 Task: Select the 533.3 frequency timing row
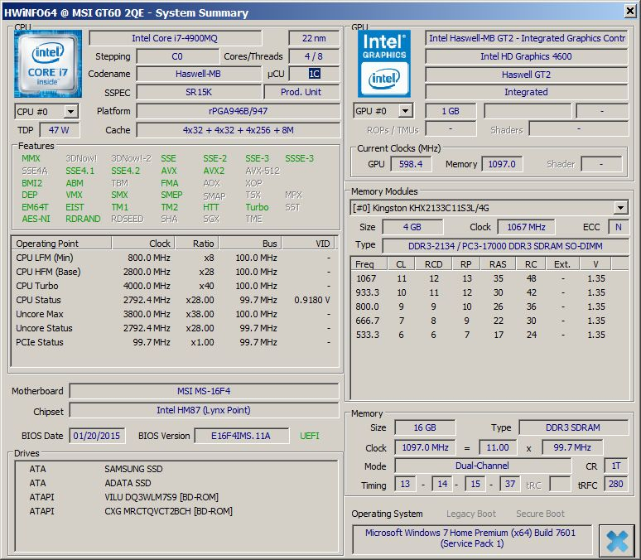(489, 335)
